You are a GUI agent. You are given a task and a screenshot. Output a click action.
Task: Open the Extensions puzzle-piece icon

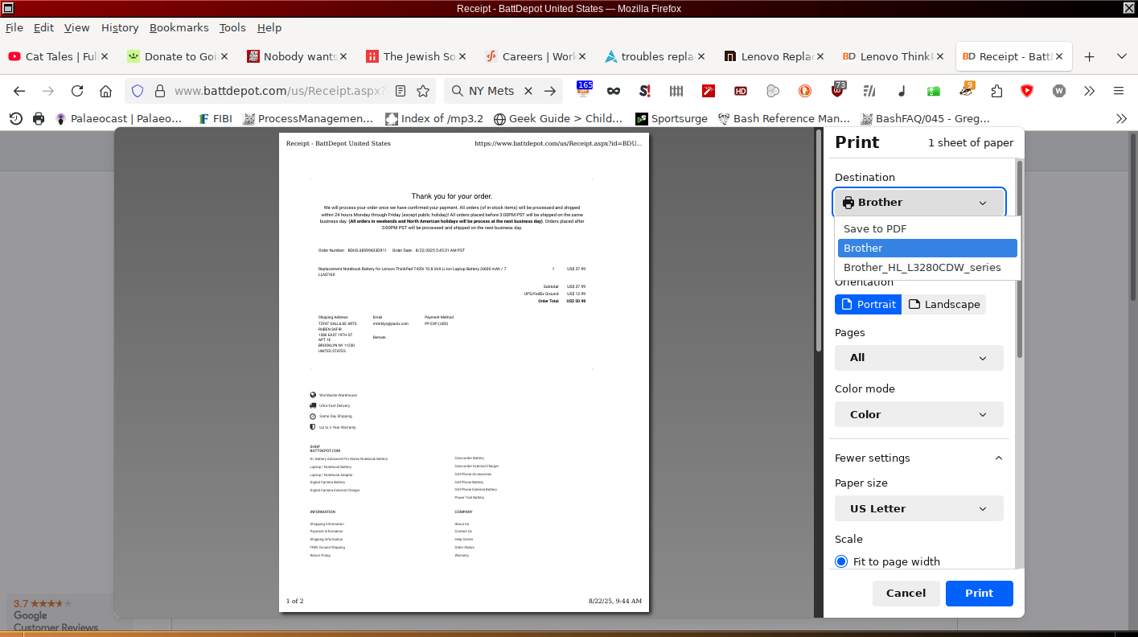[x=996, y=91]
